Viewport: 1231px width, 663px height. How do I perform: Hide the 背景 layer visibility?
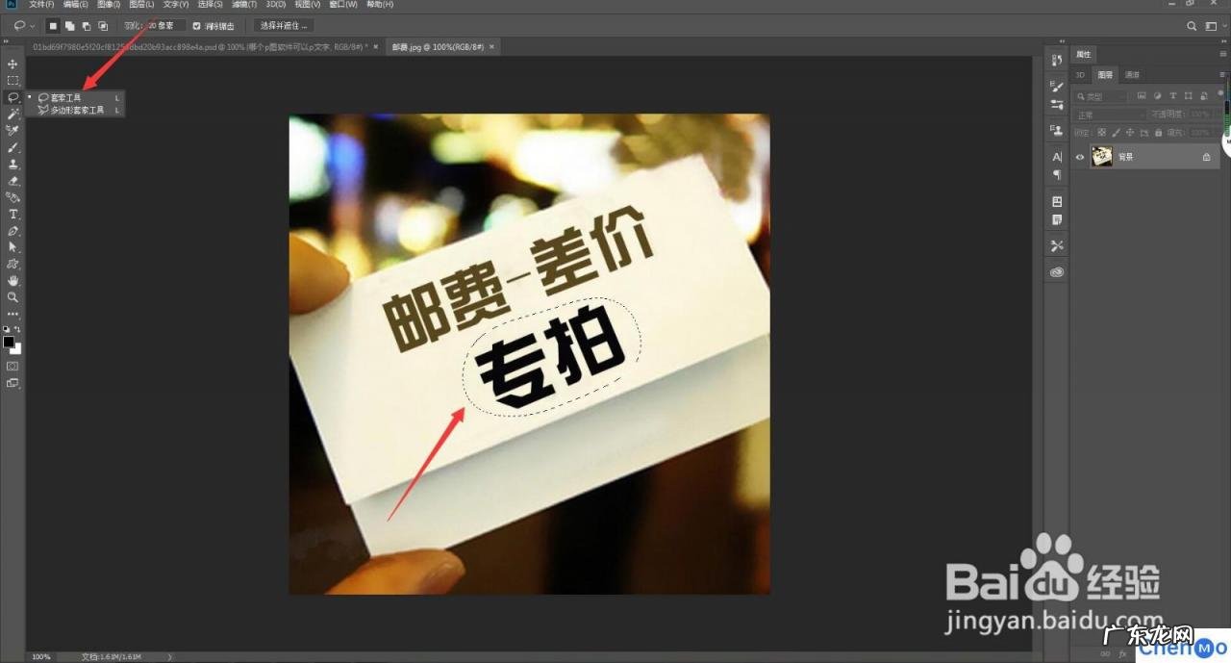(x=1080, y=156)
